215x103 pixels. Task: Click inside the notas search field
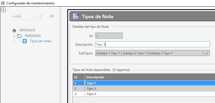[25, 16]
